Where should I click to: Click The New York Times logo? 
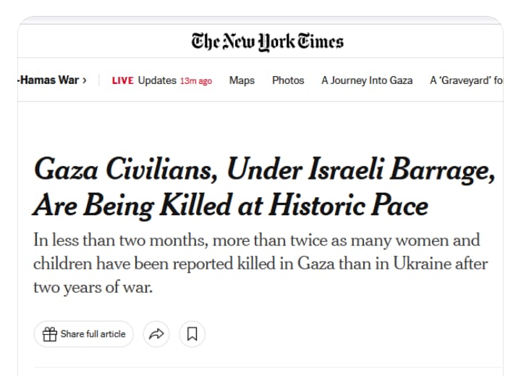click(x=267, y=41)
